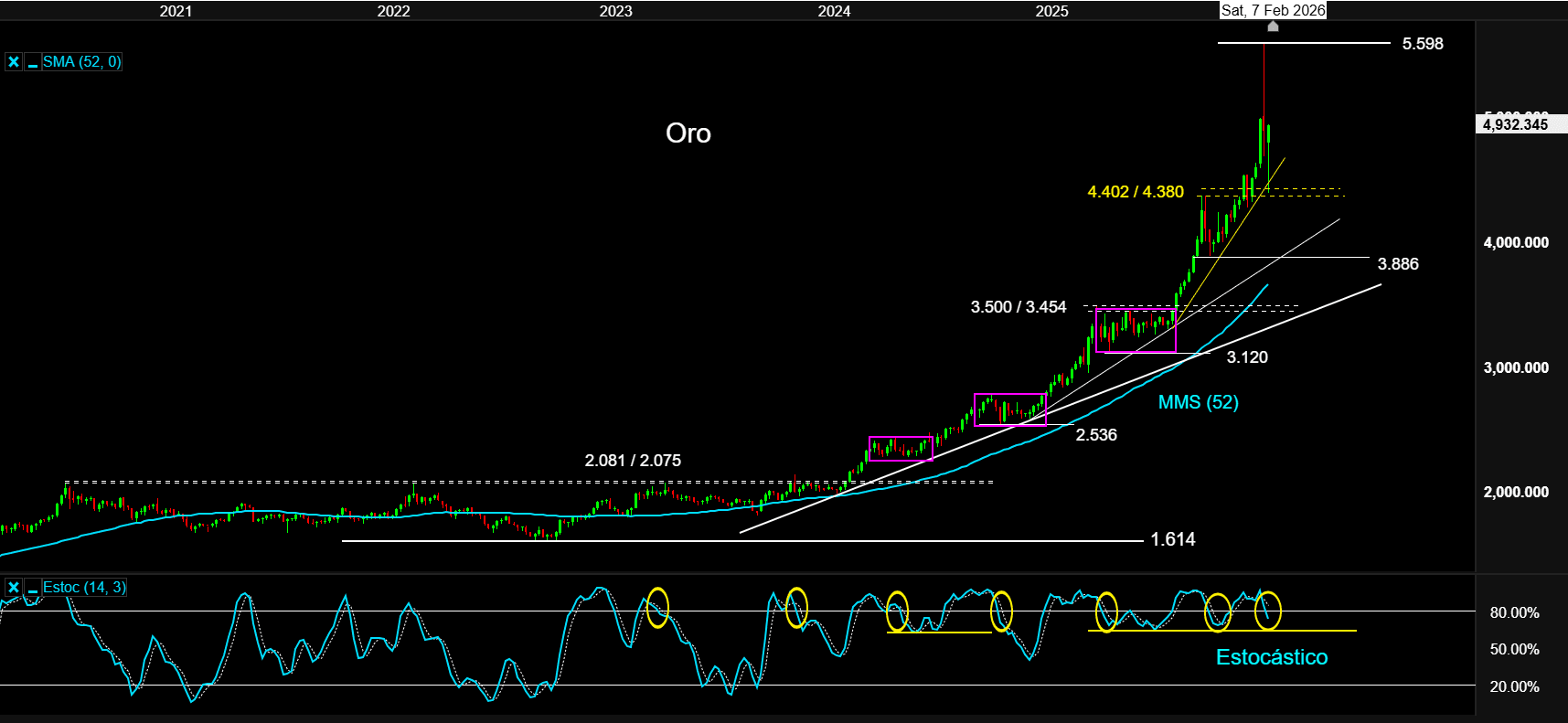Screen dimensions: 1568x723
Task: Select the 2025 year label on the time axis
Action: coord(1051,11)
